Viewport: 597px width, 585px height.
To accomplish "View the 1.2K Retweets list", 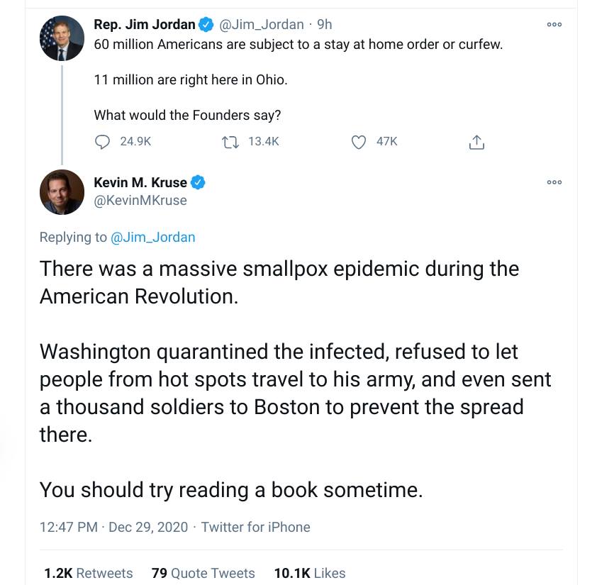I will tap(89, 573).
